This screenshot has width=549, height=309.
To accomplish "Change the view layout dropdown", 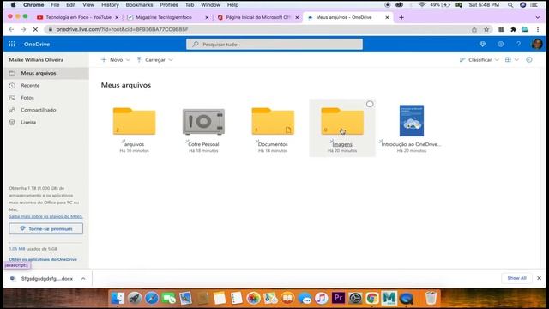I will pyautogui.click(x=511, y=60).
